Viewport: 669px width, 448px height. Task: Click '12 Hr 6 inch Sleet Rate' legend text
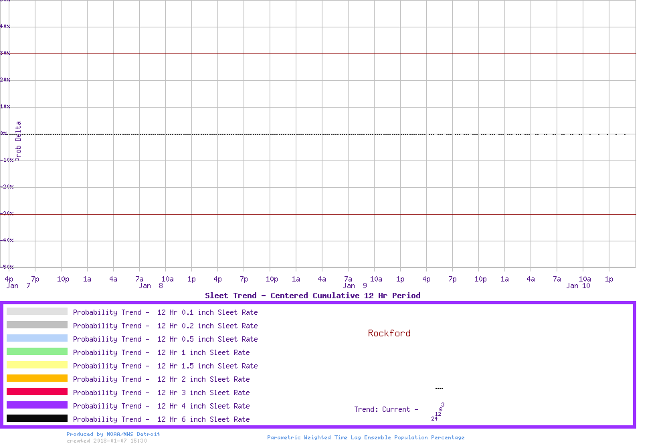203,419
